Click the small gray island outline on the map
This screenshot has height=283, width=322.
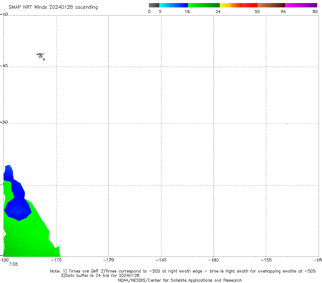pos(40,56)
